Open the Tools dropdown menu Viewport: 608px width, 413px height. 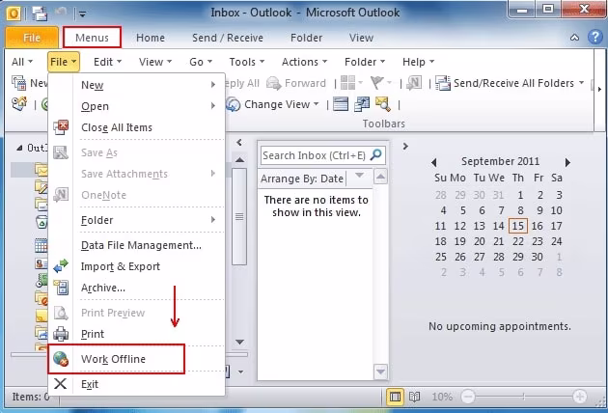(247, 62)
